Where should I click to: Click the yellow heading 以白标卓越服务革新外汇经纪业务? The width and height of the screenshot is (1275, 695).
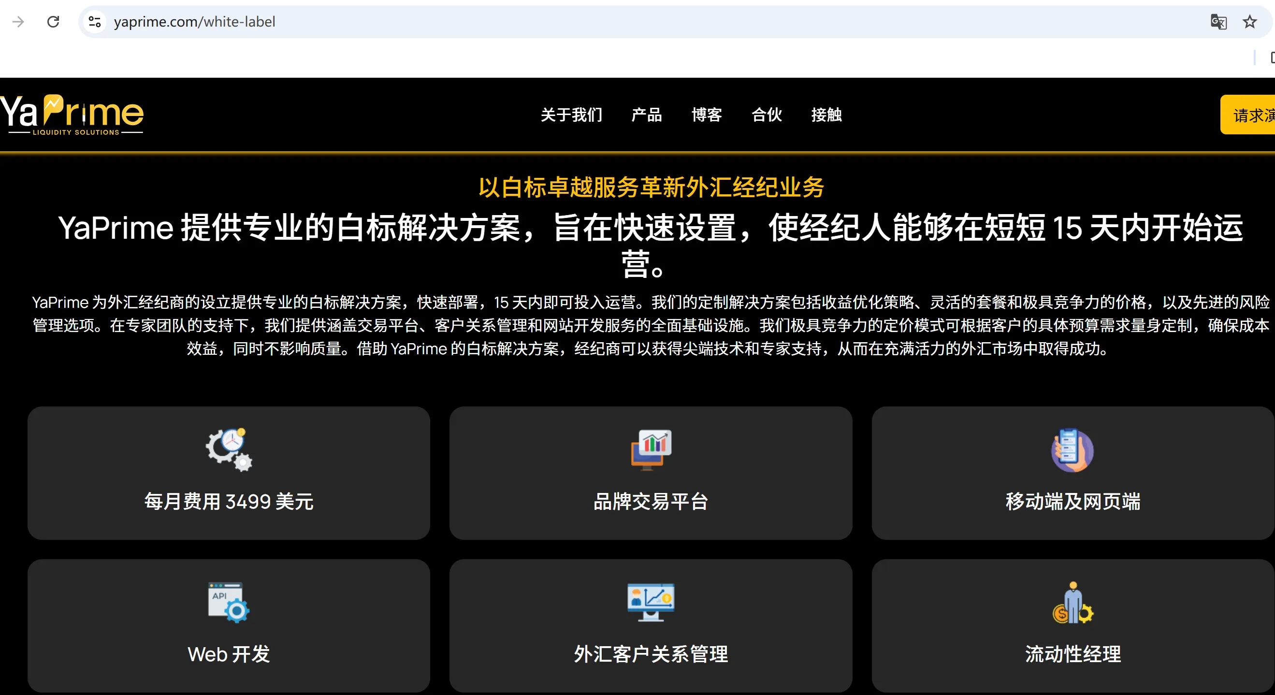click(651, 188)
